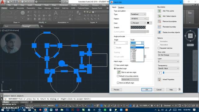
Task: Click the Cancel button
Action: coord(159,90)
